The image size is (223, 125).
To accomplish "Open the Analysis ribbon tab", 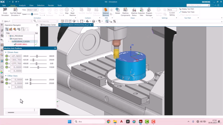I will 22,6.
